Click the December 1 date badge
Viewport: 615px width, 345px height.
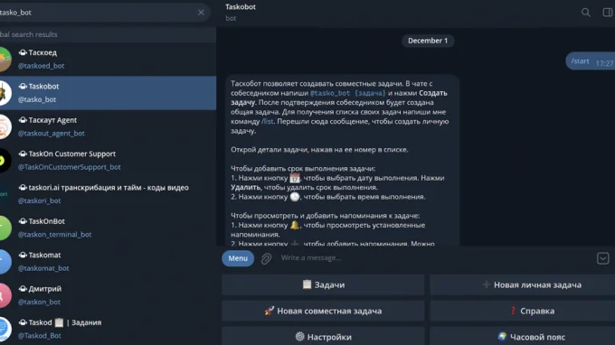click(428, 41)
